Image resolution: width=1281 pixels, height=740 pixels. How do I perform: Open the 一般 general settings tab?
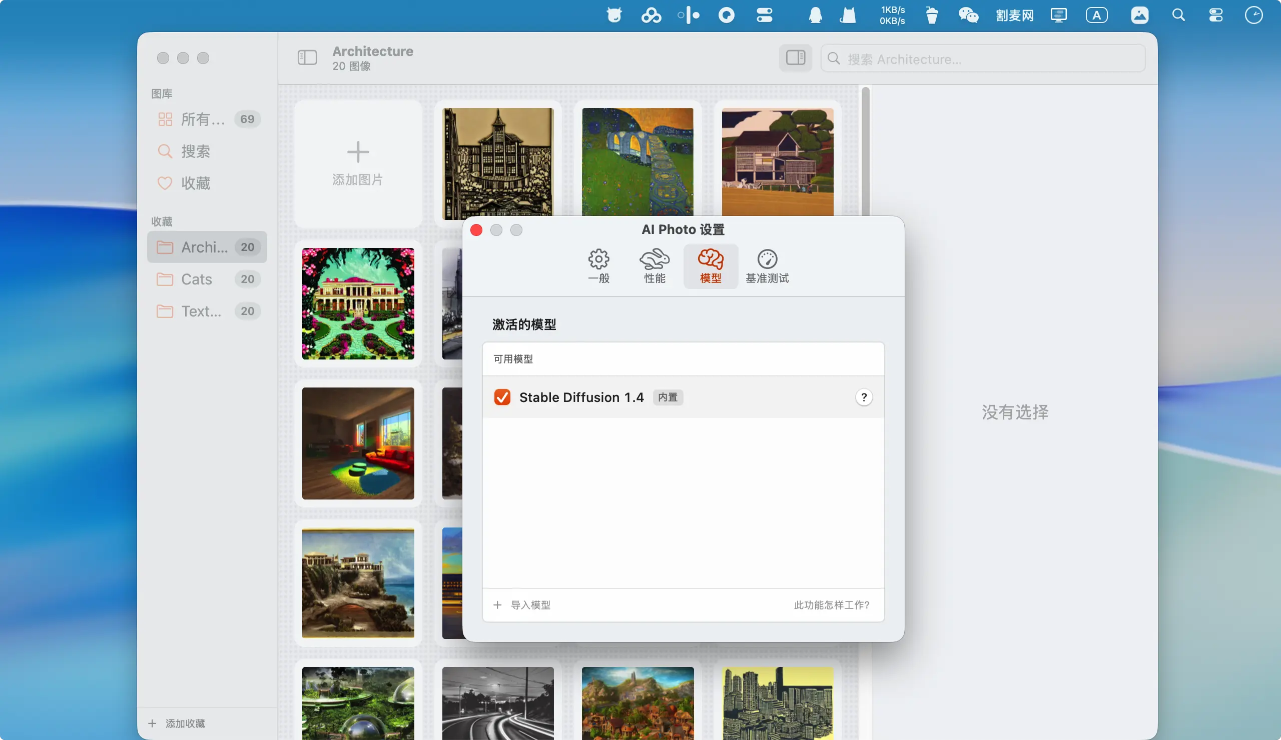[x=598, y=265]
